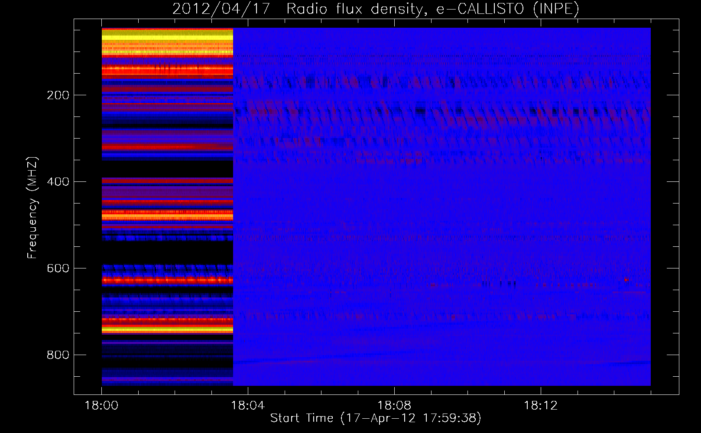Image resolution: width=701 pixels, height=433 pixels.
Task: Click the 600 frequency tick label
Action: coord(58,268)
